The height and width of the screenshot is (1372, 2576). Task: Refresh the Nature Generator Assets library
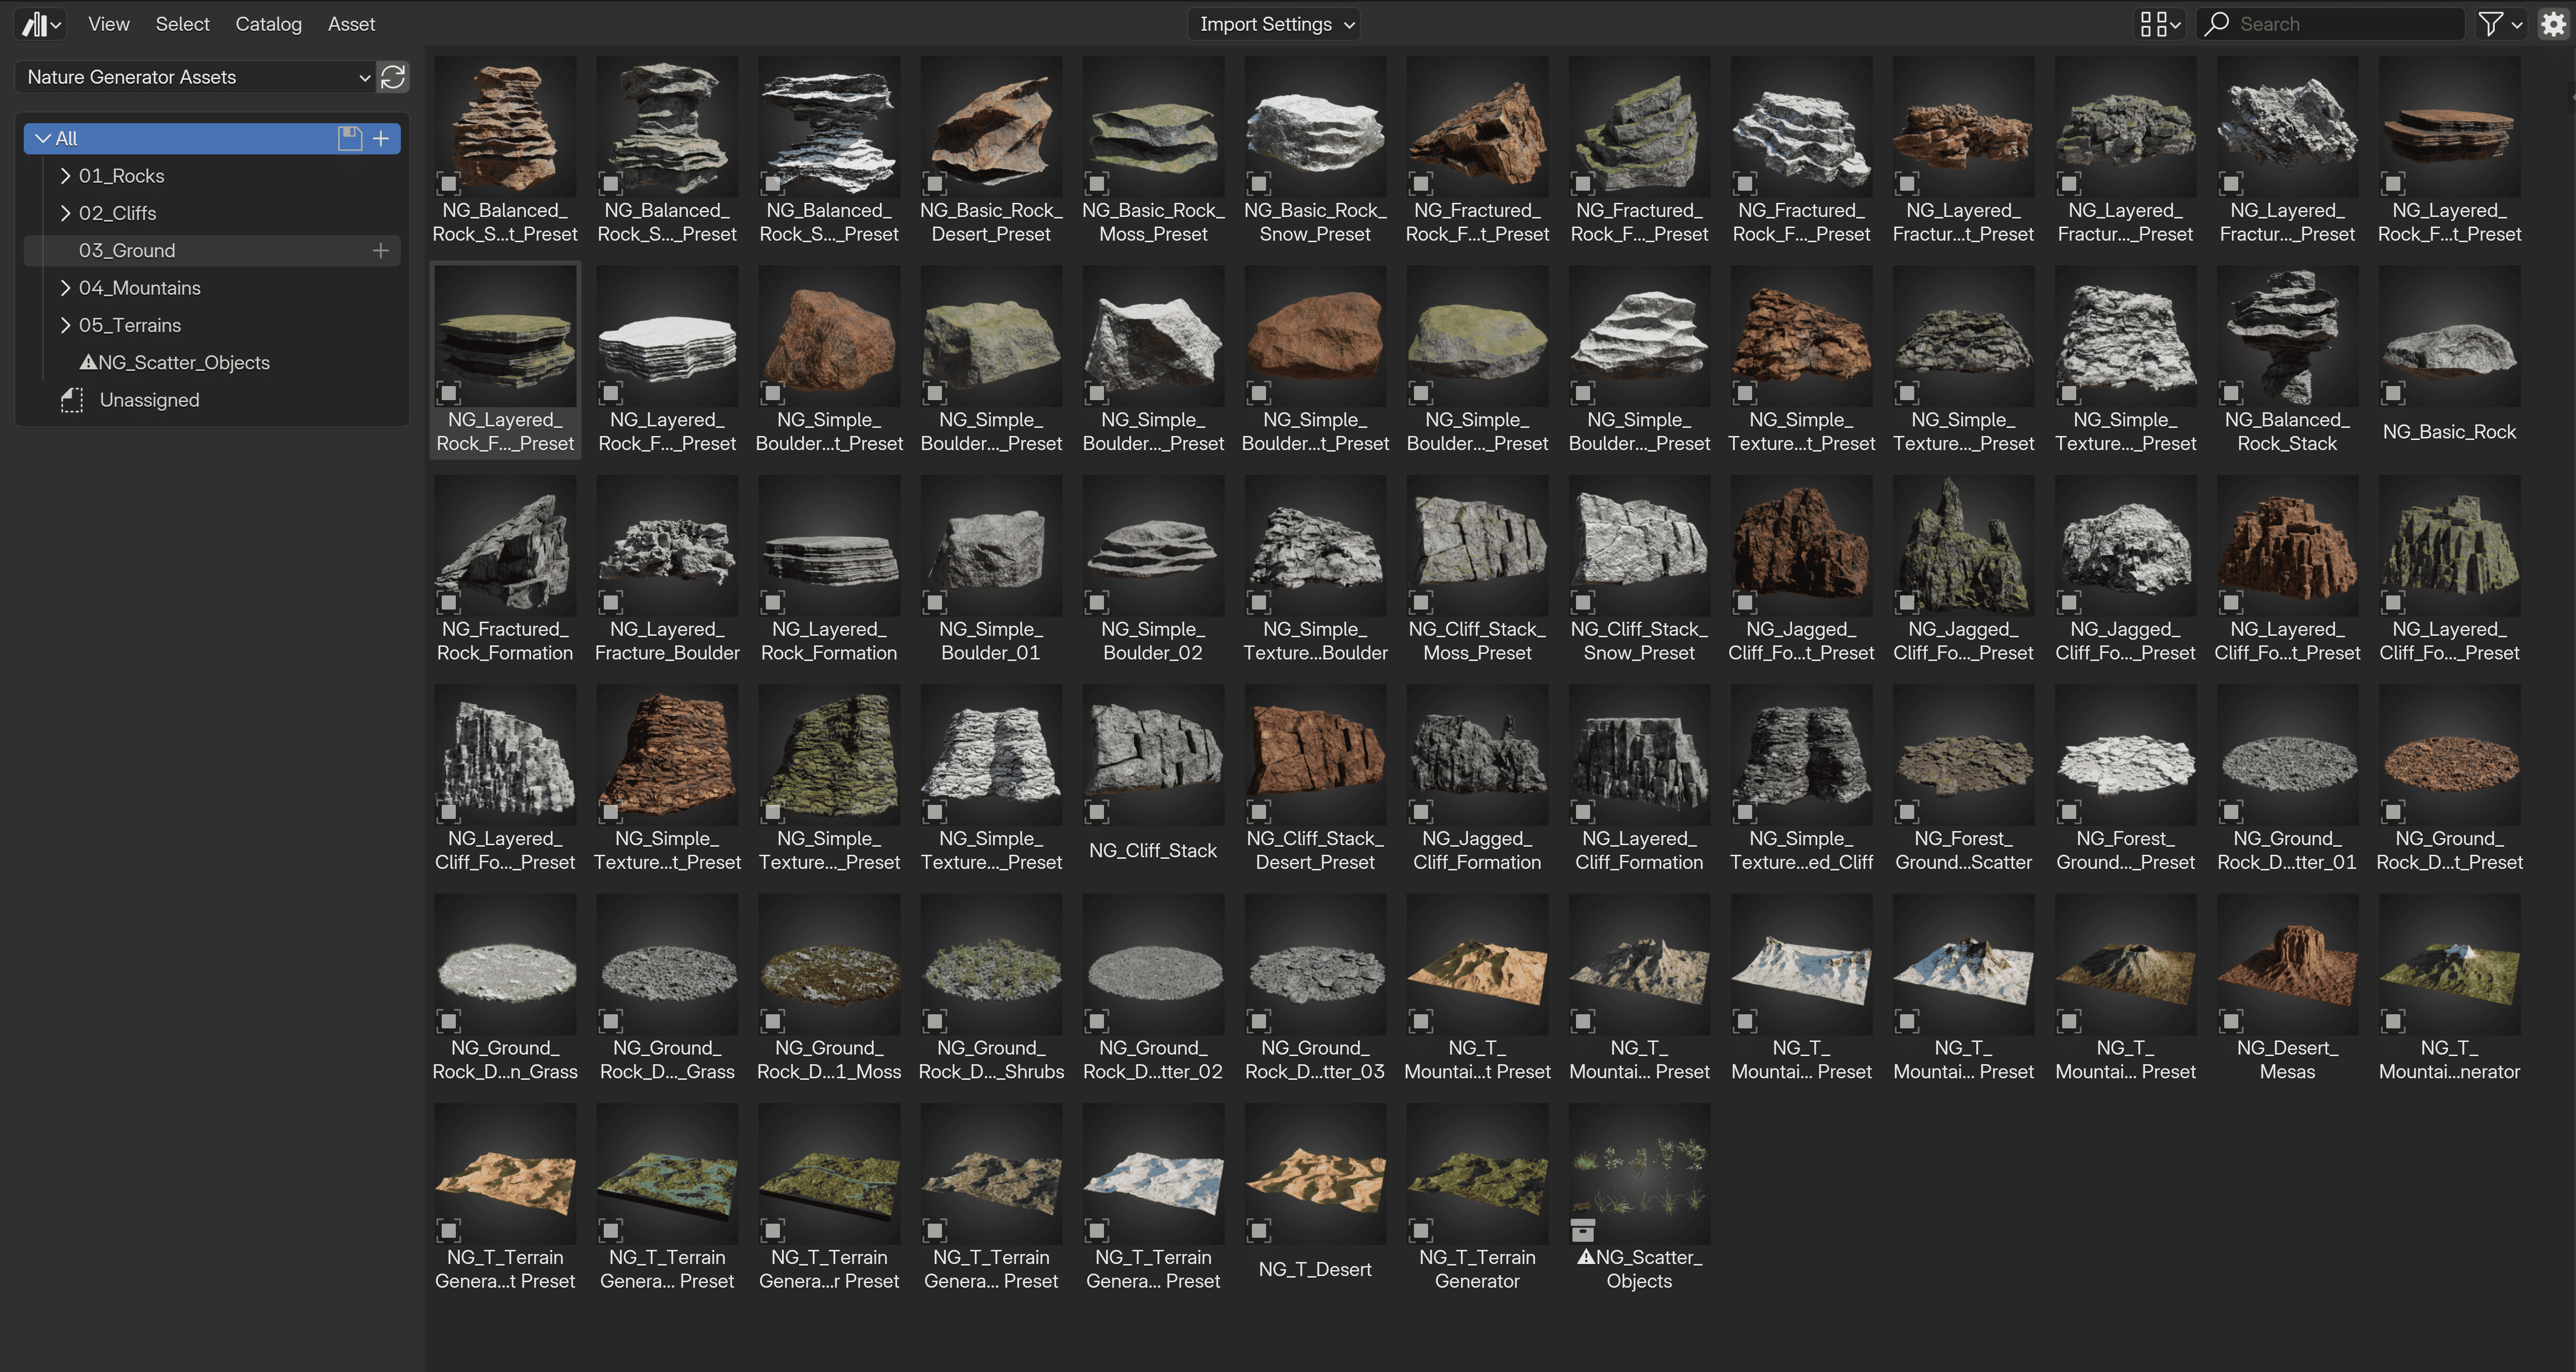[393, 77]
